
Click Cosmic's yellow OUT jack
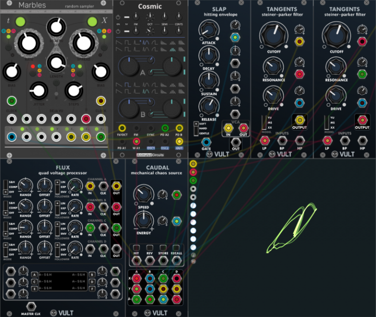[x=179, y=141]
